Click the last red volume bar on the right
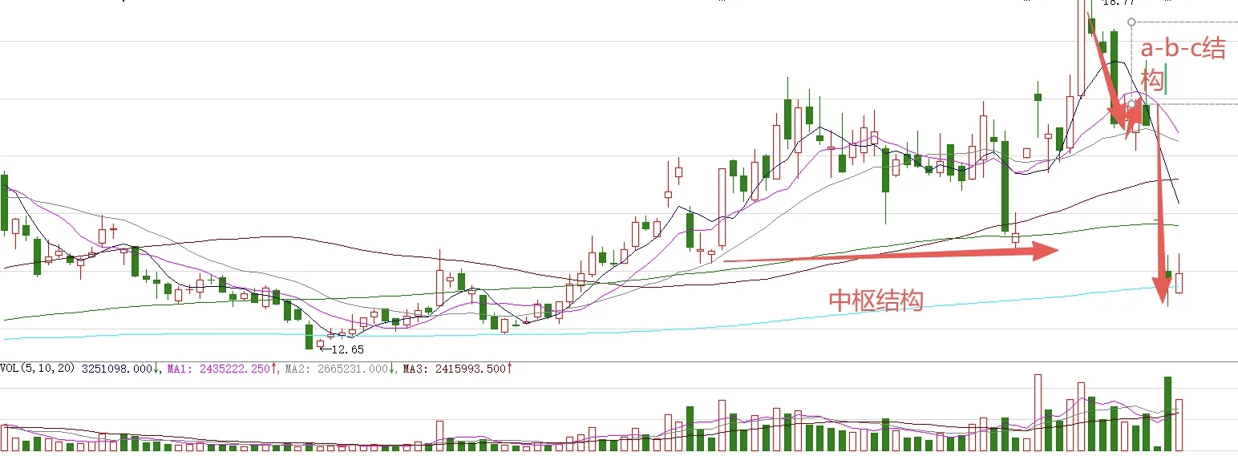 [x=1179, y=425]
